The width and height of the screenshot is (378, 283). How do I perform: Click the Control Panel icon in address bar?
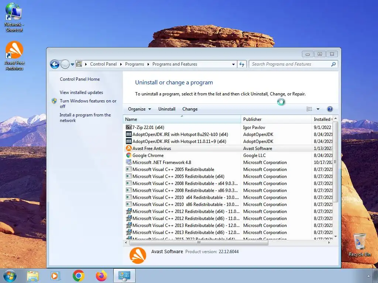79,64
